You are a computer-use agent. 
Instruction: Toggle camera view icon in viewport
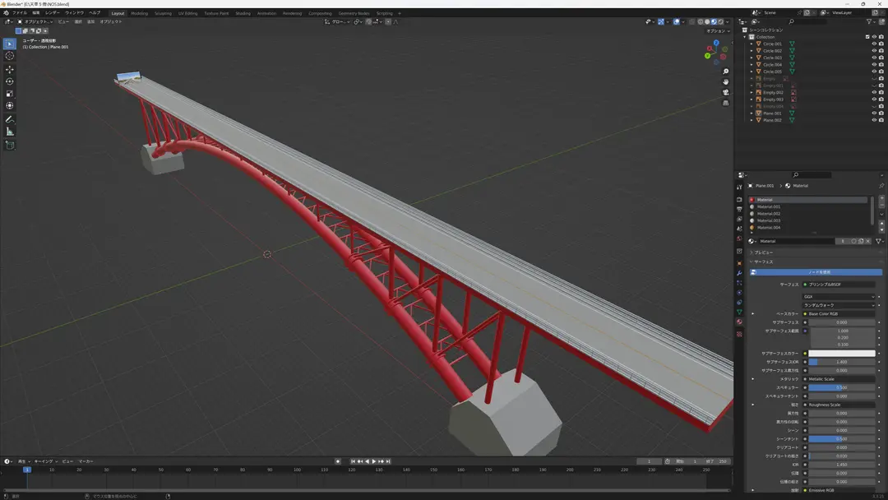coord(725,92)
